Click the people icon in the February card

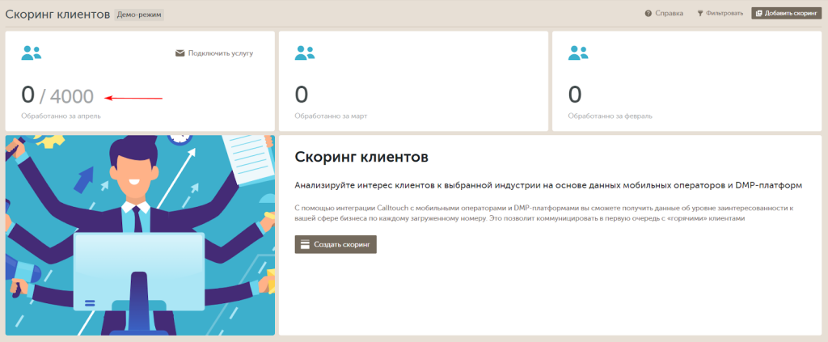(x=578, y=53)
